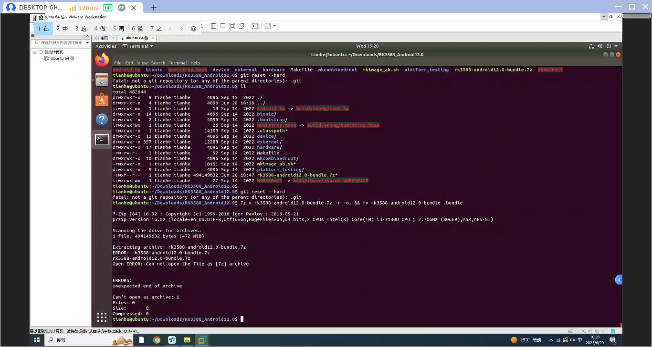Select Ubuntu 64 in library tree
This screenshot has height=347, width=652.
tap(62, 58)
